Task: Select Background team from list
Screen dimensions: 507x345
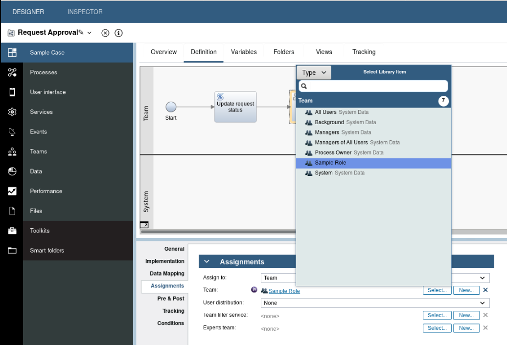Action: [373, 122]
